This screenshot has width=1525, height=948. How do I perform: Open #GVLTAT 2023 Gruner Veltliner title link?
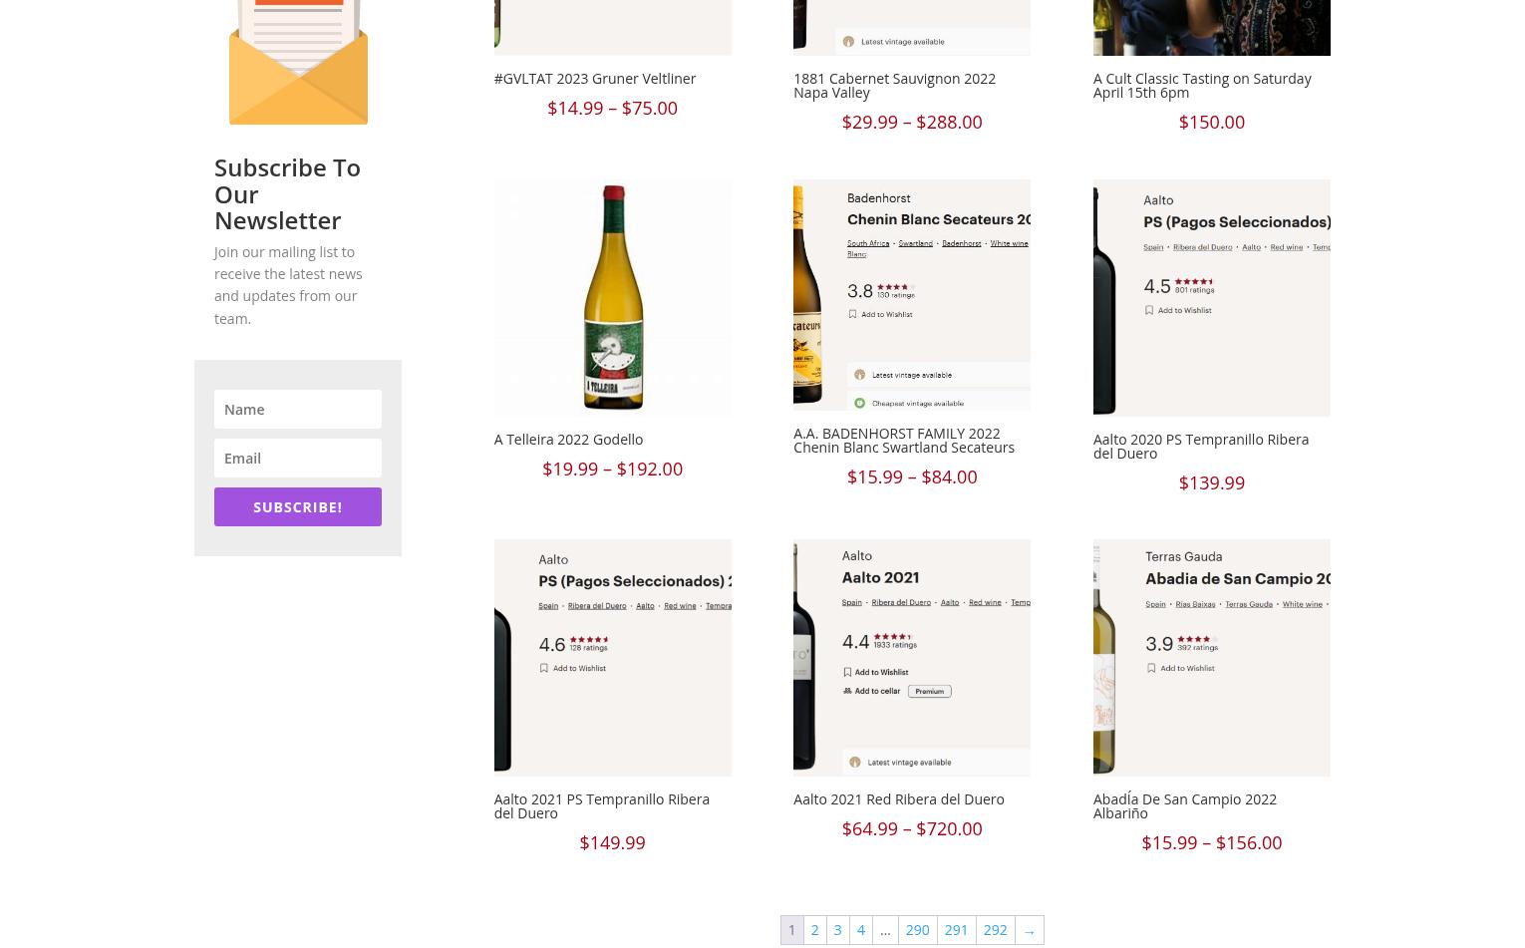coord(594,79)
